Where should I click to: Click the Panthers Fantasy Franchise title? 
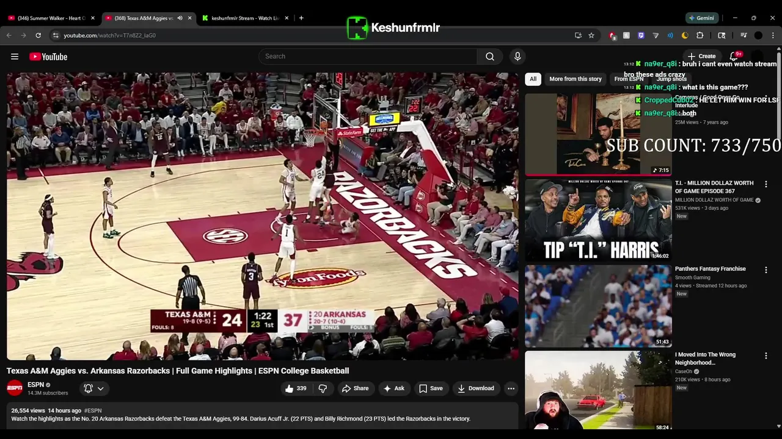click(x=710, y=269)
